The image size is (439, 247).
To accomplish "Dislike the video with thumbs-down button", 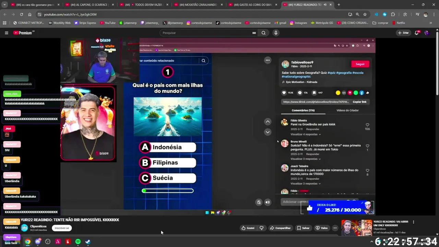I will [x=262, y=228].
